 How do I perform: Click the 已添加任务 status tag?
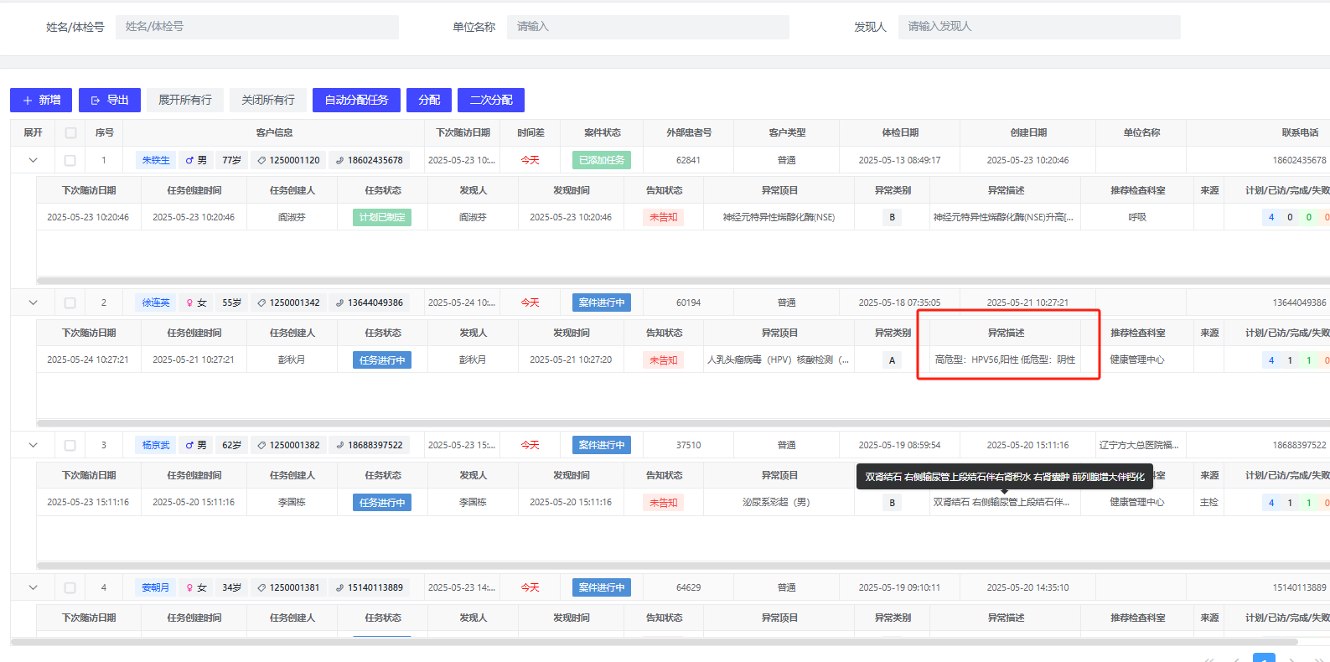(602, 160)
